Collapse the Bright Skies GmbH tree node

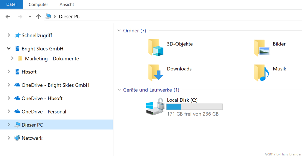point(9,49)
